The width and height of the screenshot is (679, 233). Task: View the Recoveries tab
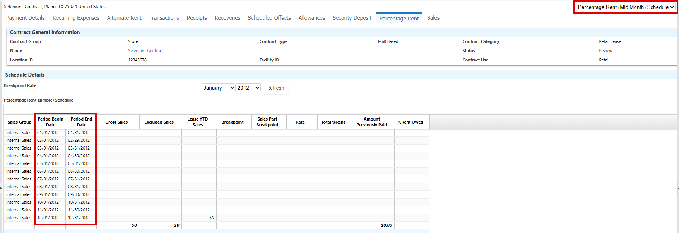coord(227,18)
